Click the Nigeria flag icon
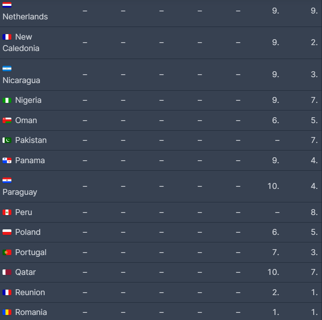The image size is (322, 320). (x=7, y=100)
